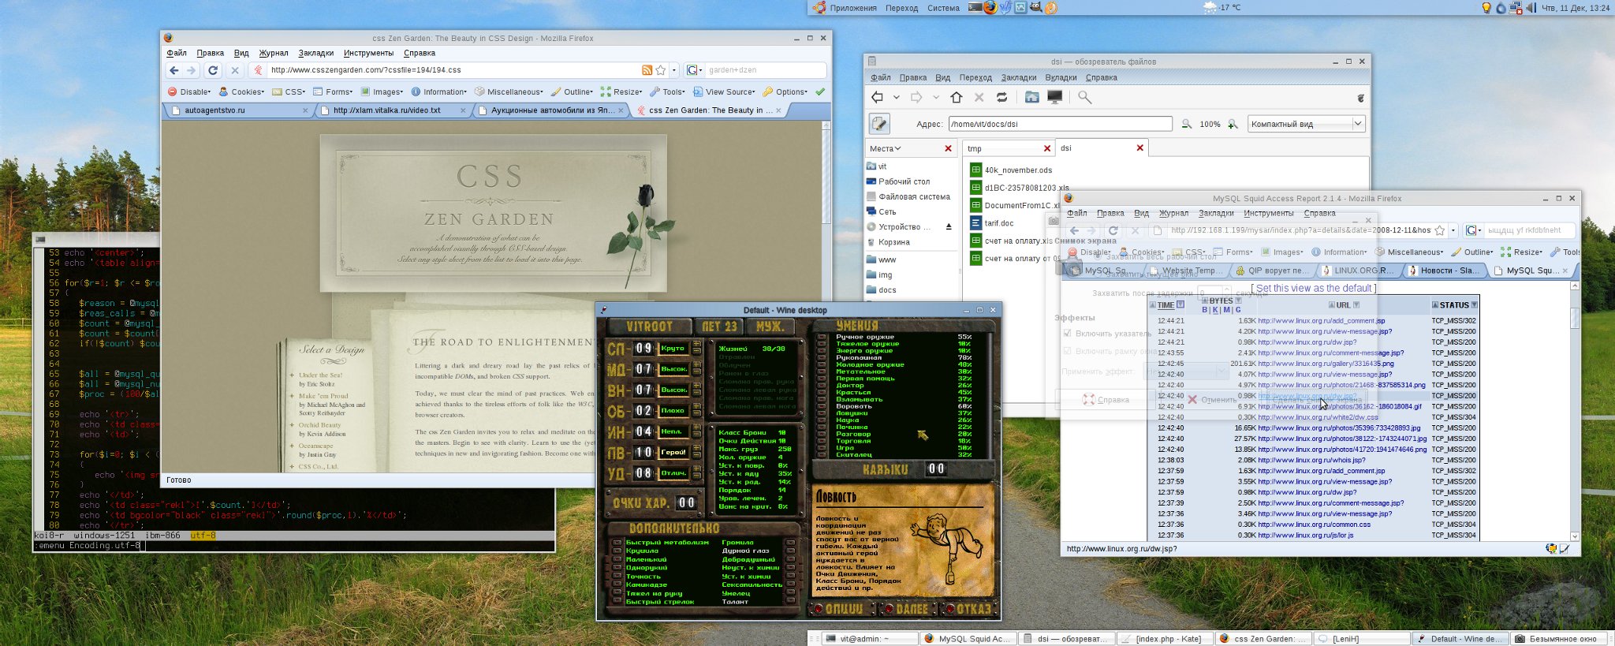
Task: Toggle text location entry pencil button
Action: tap(879, 124)
